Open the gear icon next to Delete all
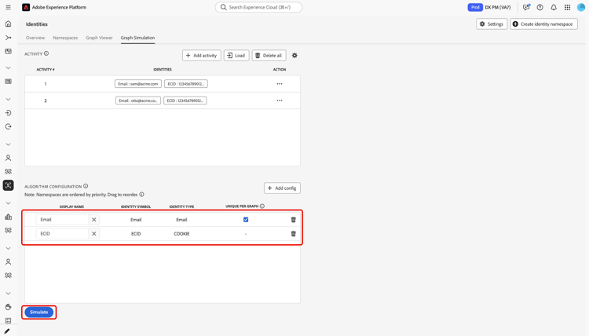589x336 pixels. (294, 56)
